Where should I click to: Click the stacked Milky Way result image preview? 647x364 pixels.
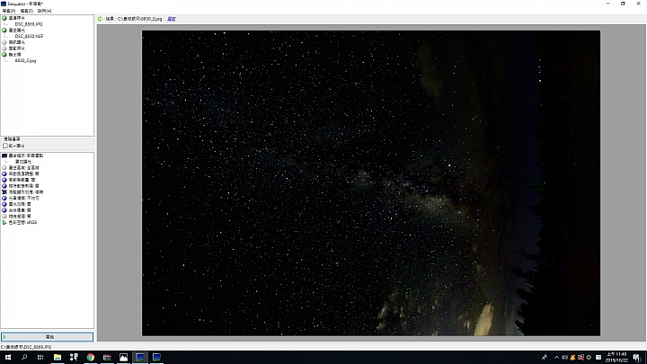pos(371,182)
